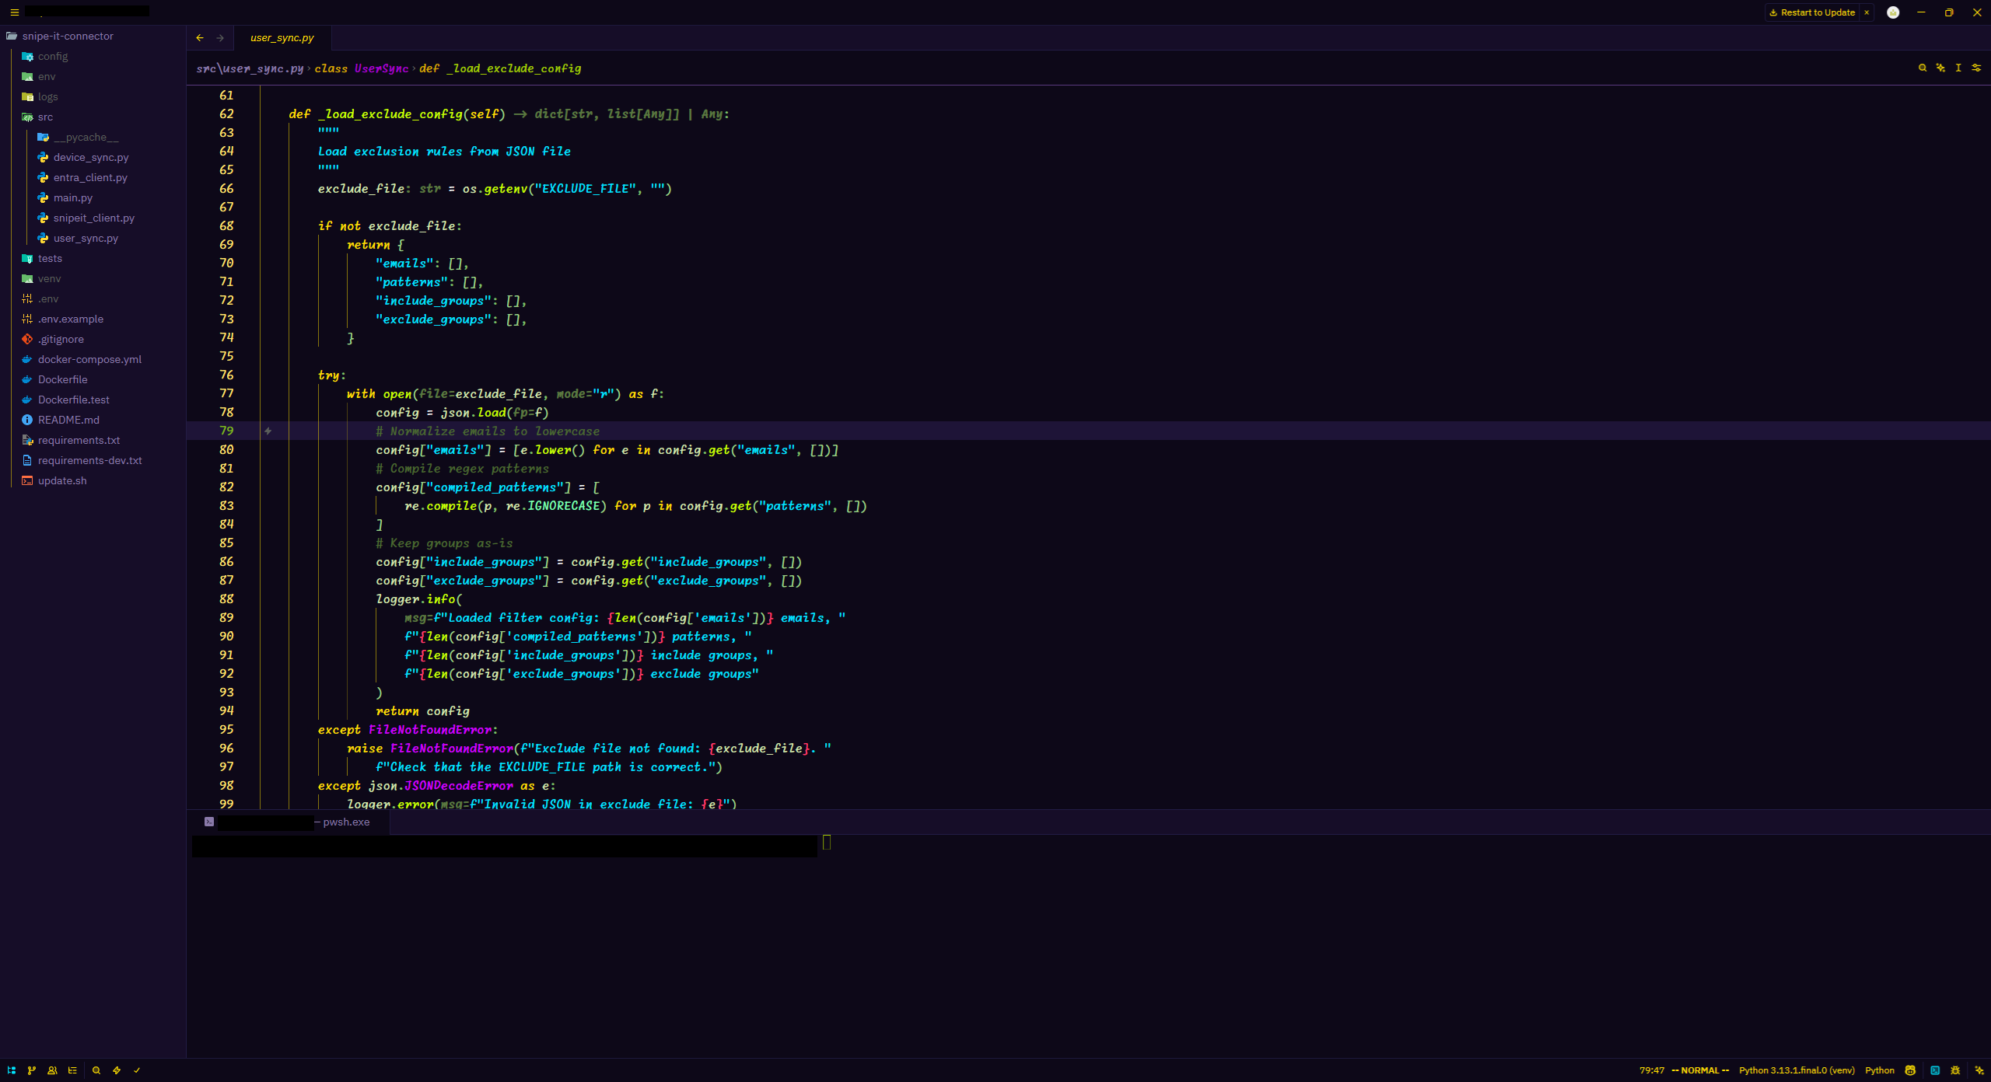Open the git panel from status bar
The height and width of the screenshot is (1082, 1991).
click(x=32, y=1070)
